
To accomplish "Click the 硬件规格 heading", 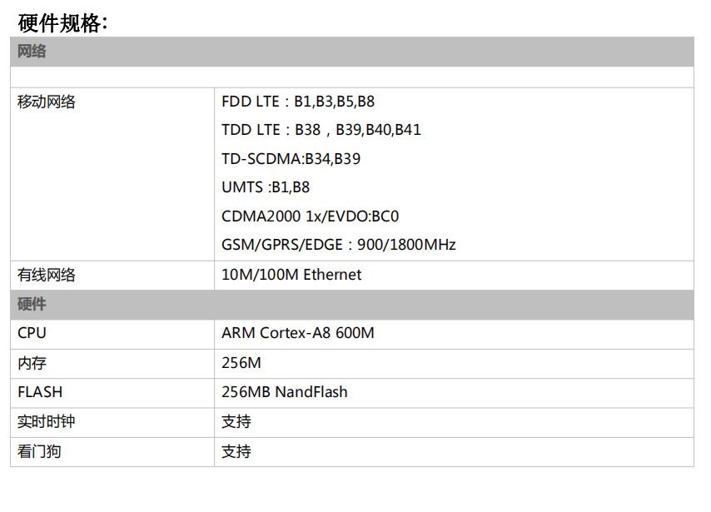I will (x=63, y=23).
